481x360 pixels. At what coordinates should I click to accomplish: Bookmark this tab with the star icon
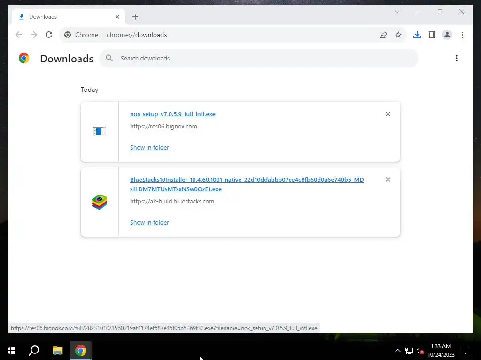pyautogui.click(x=398, y=35)
